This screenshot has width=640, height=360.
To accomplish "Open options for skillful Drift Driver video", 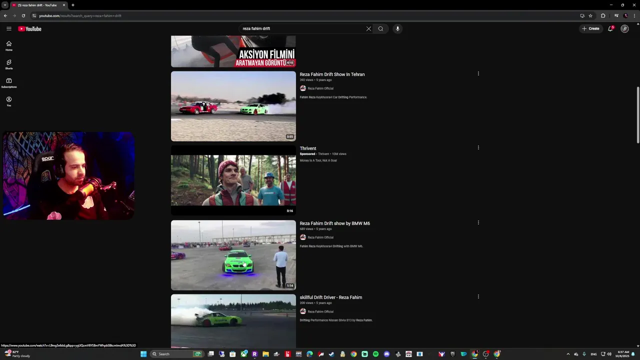I will tap(478, 296).
